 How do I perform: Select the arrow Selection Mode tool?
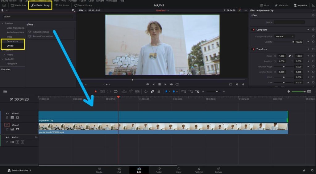coord(96,91)
